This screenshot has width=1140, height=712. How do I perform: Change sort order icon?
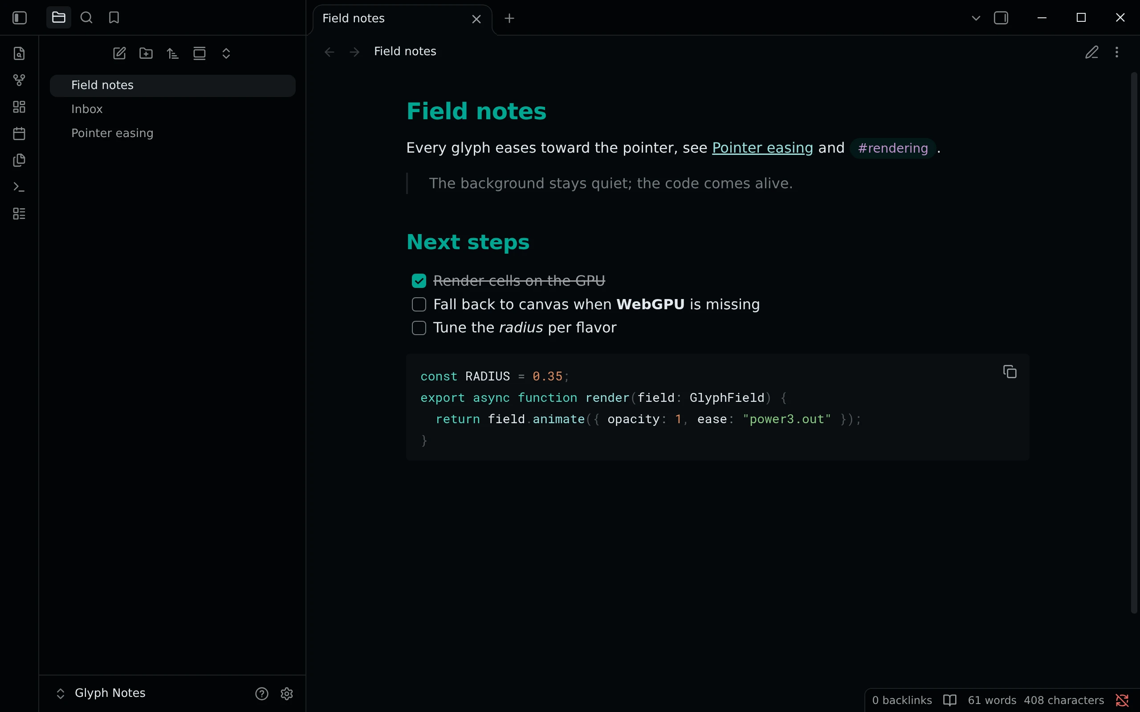tap(173, 53)
